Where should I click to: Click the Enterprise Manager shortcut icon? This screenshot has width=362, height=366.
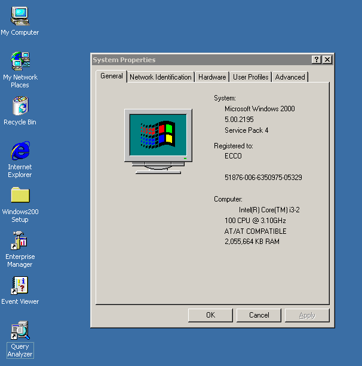[x=20, y=240]
